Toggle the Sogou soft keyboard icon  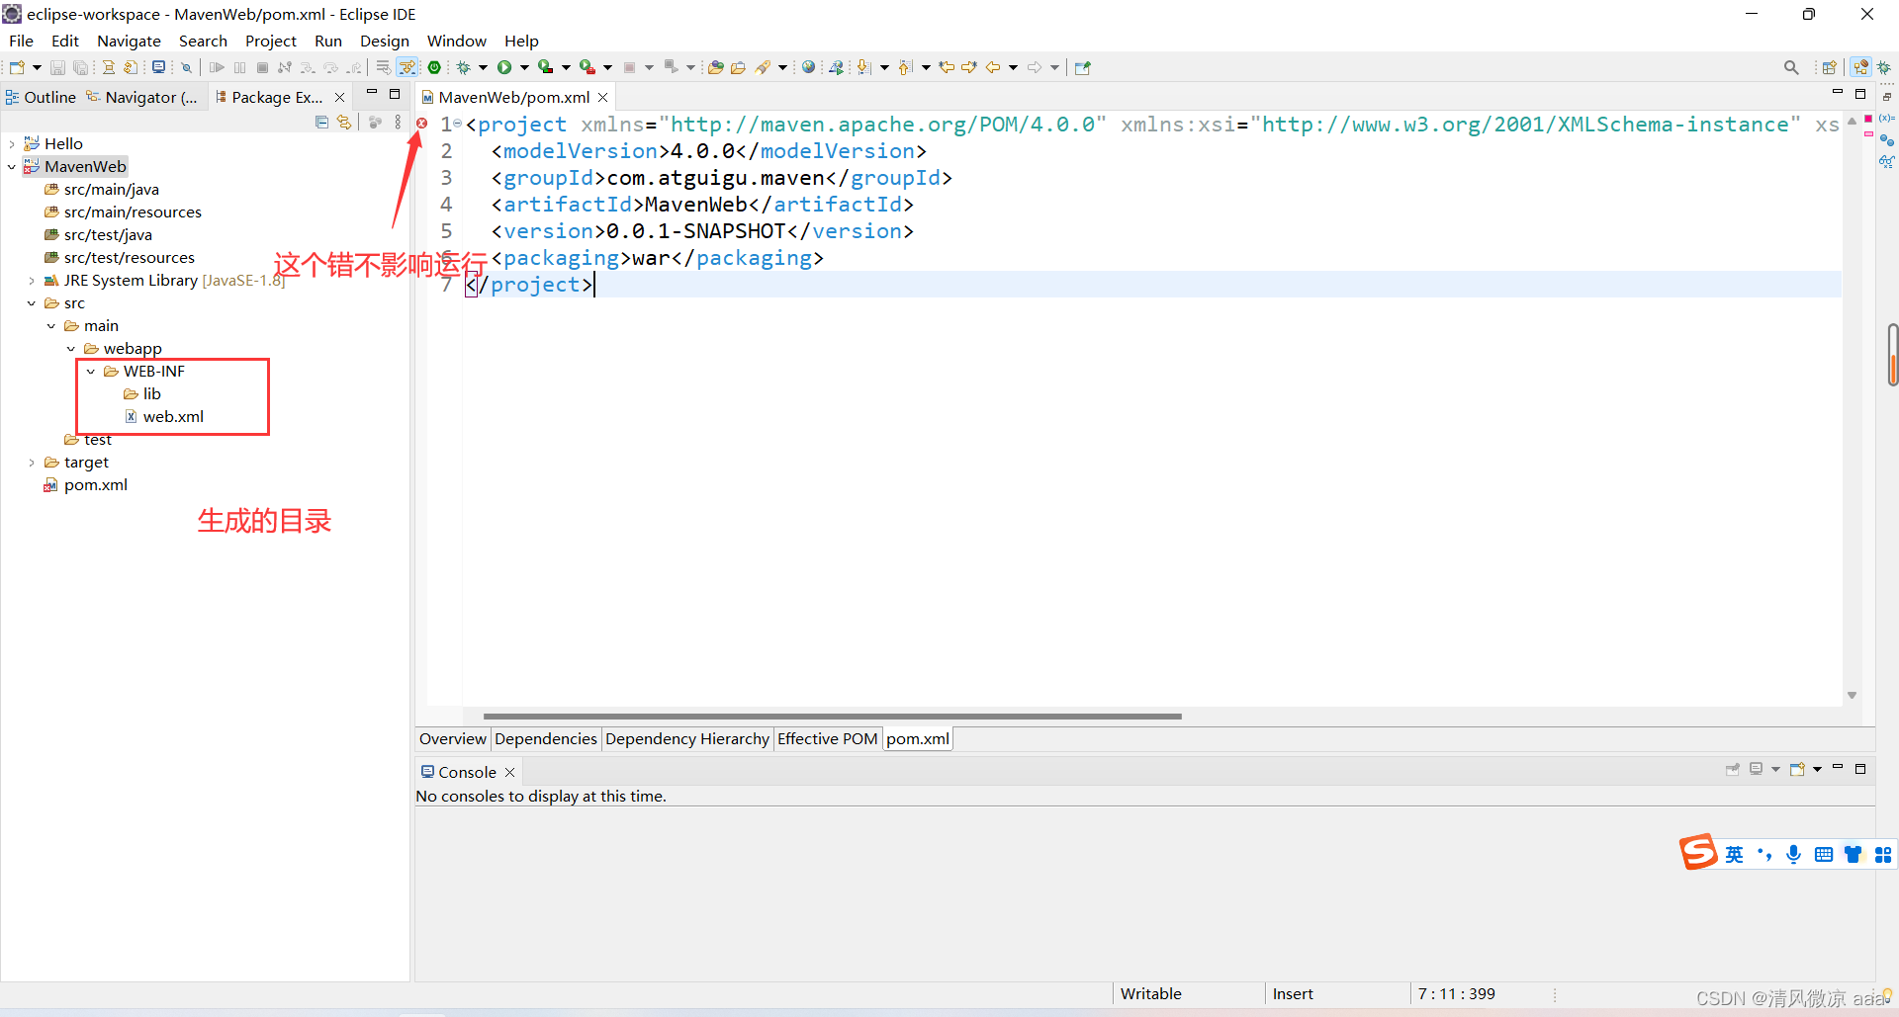1824,855
